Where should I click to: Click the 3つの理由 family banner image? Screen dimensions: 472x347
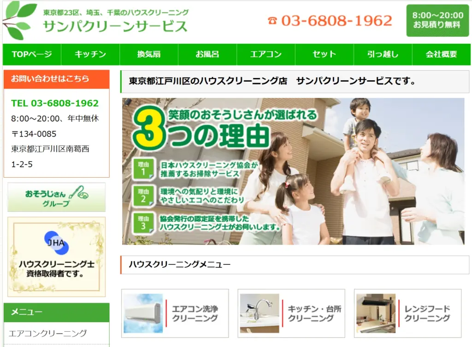293,171
